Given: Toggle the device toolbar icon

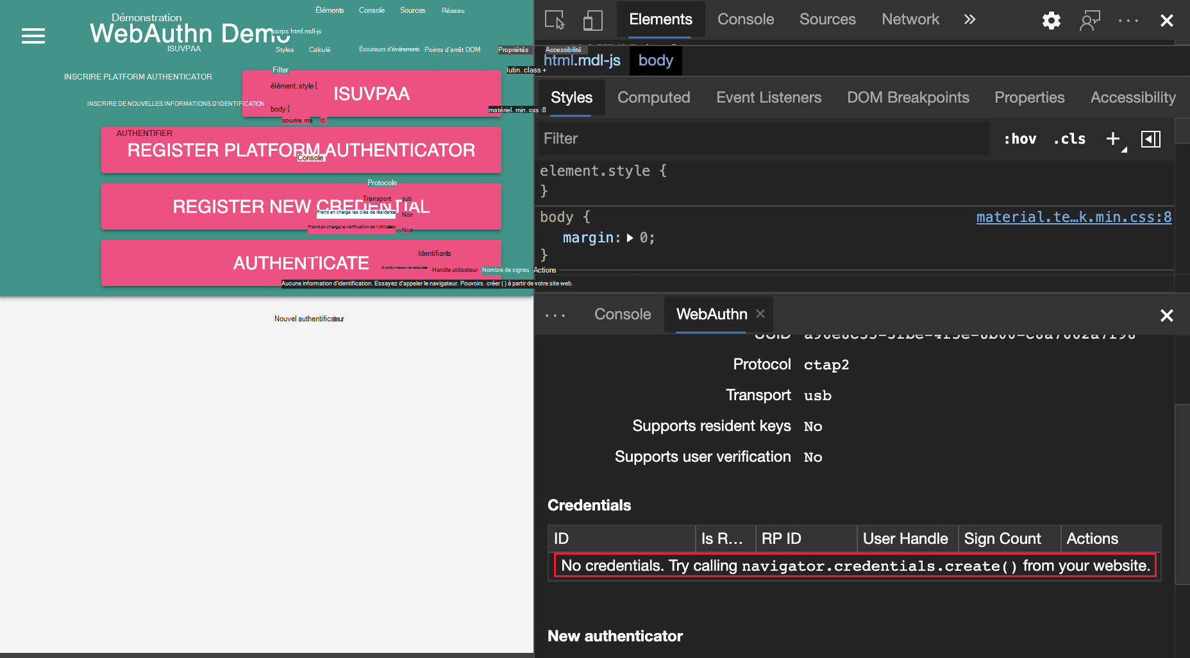Looking at the screenshot, I should click(593, 20).
